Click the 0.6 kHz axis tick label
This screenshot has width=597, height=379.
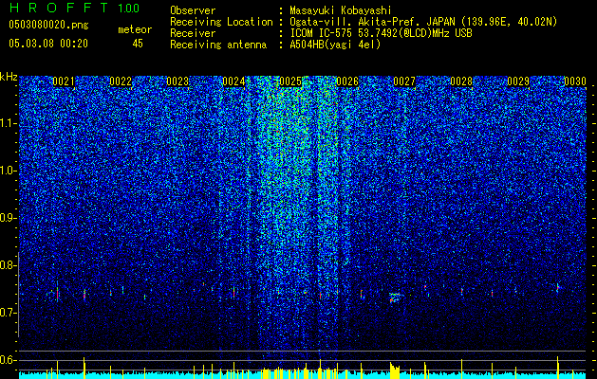[8, 360]
